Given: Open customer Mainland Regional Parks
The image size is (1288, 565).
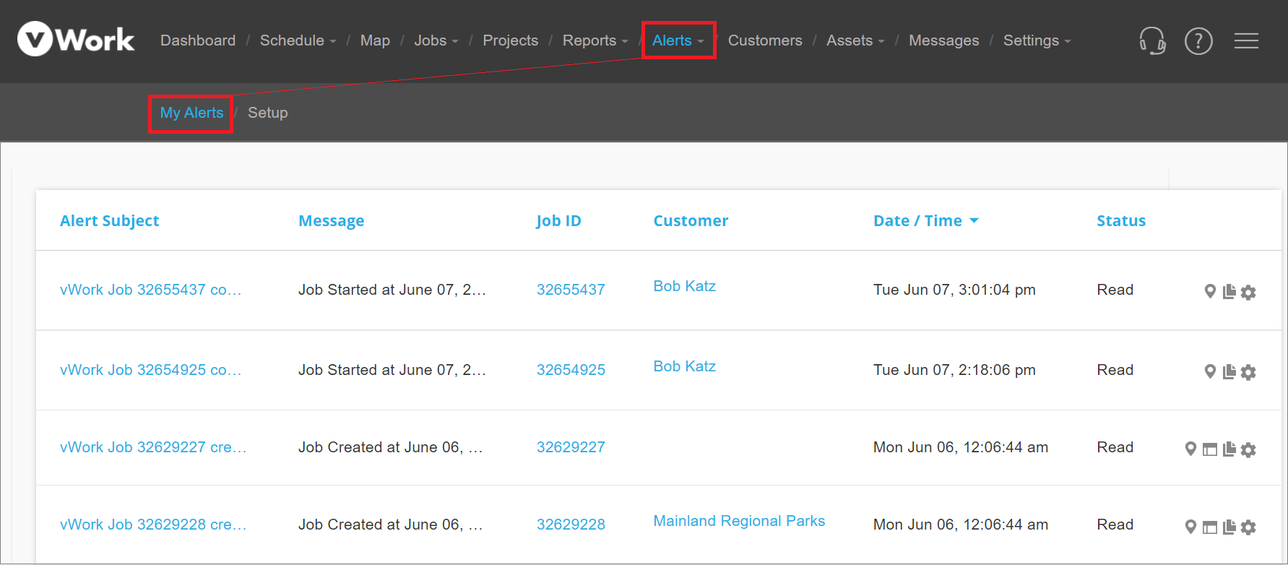Looking at the screenshot, I should [x=739, y=521].
